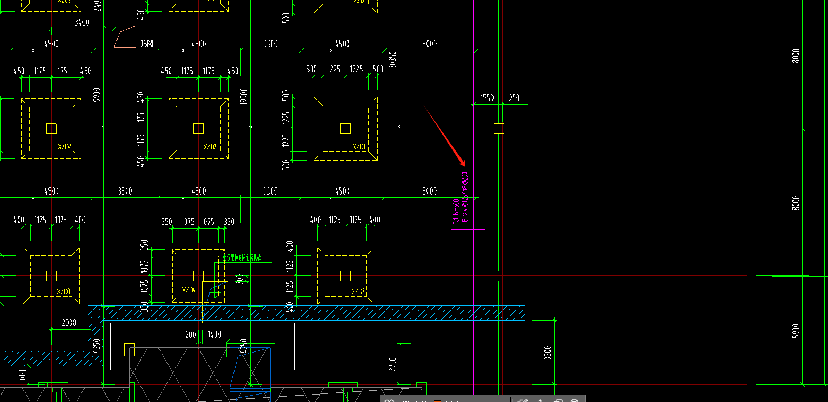Click the 1550 dimension text
This screenshot has height=402, width=828.
pyautogui.click(x=487, y=98)
